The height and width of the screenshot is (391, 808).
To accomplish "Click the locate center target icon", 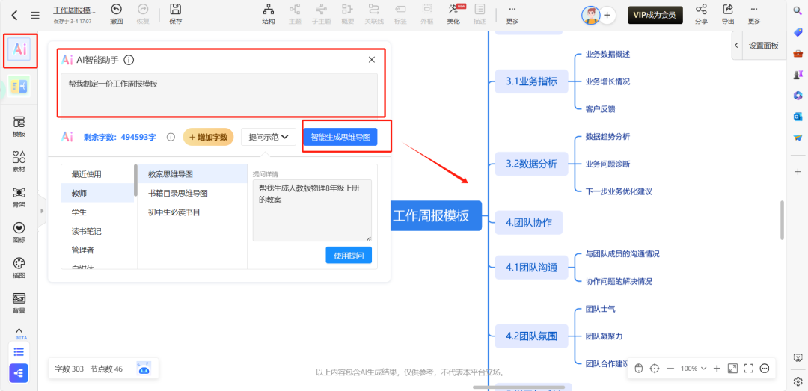I will click(x=655, y=369).
